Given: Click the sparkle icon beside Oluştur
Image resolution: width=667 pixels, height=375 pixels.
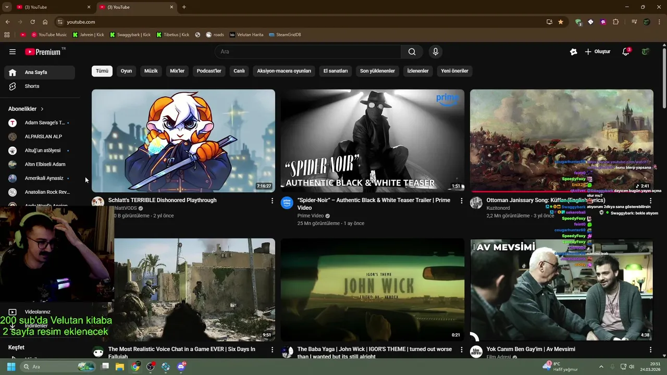Looking at the screenshot, I should [574, 52].
